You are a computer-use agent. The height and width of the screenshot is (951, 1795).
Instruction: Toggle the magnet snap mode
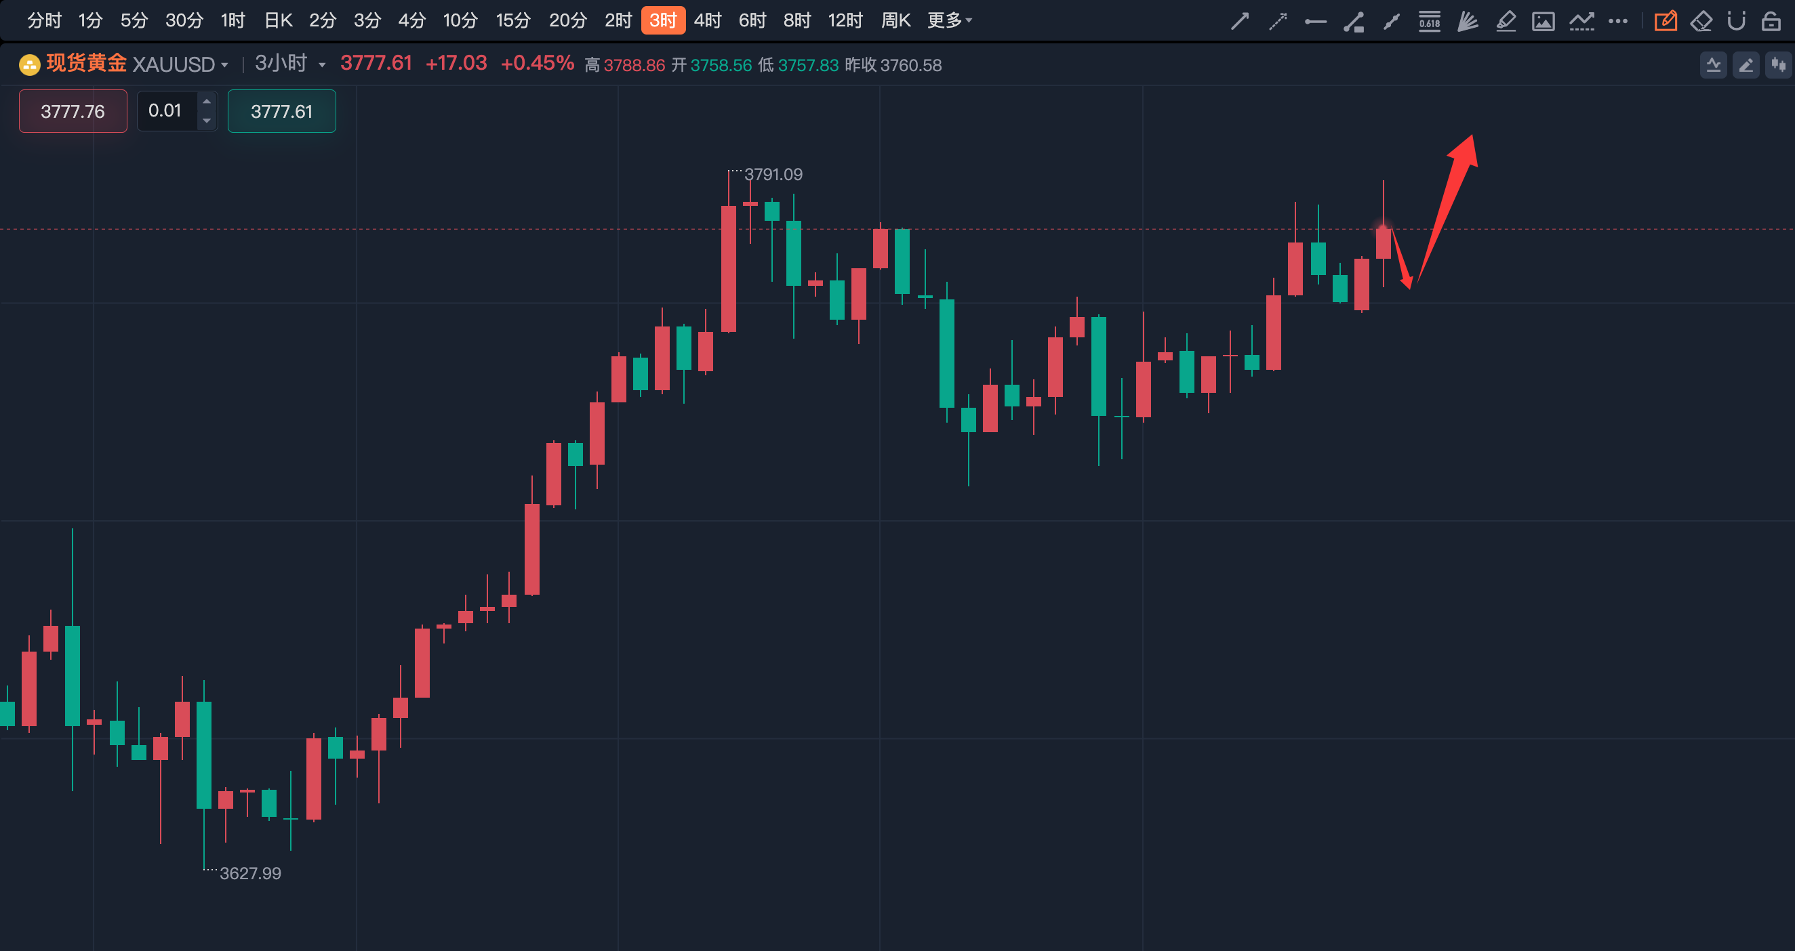pyautogui.click(x=1736, y=21)
